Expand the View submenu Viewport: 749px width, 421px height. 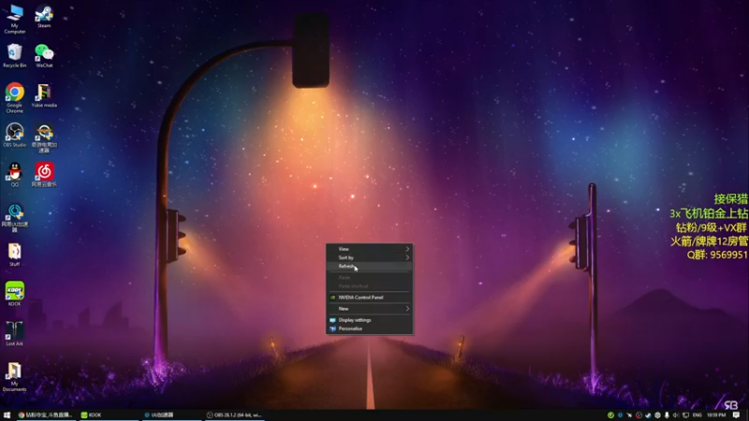[369, 249]
